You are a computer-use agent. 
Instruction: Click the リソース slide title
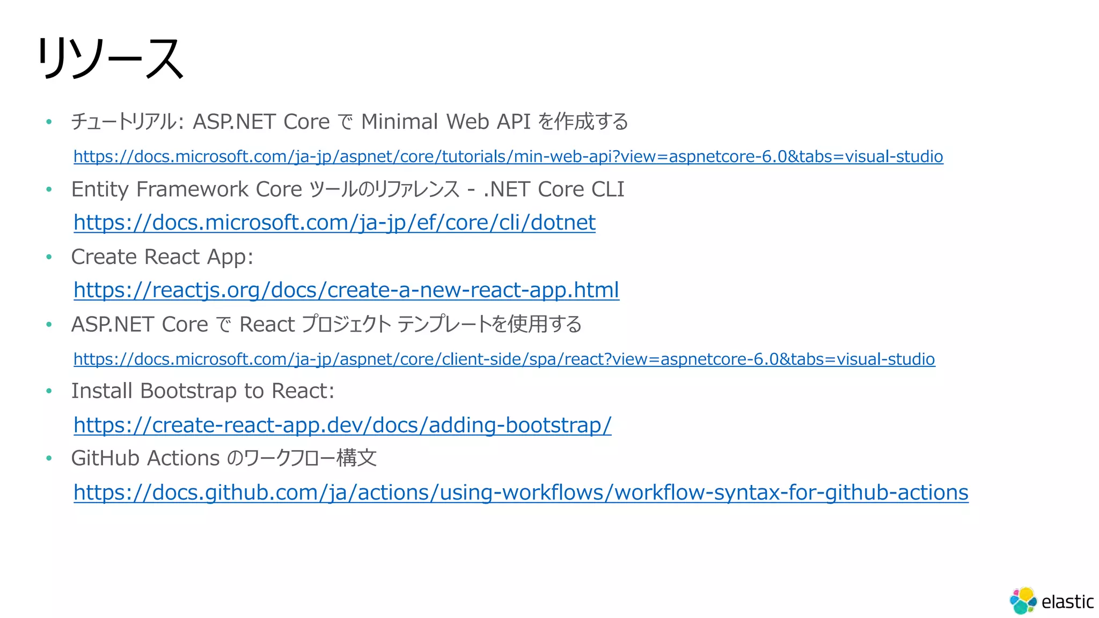(x=111, y=59)
